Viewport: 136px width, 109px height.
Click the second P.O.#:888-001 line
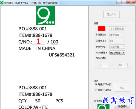click(x=33, y=88)
